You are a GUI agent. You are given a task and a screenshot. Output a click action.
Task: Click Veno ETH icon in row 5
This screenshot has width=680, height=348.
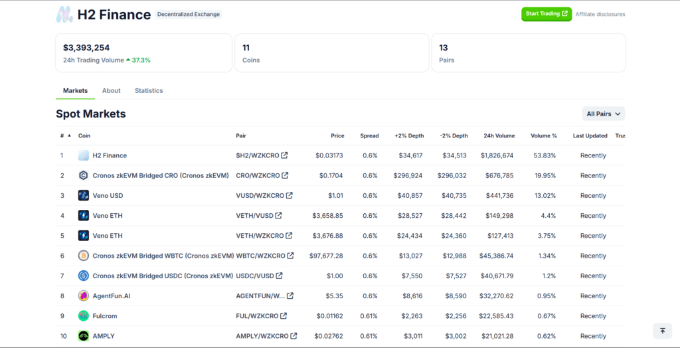pos(84,236)
